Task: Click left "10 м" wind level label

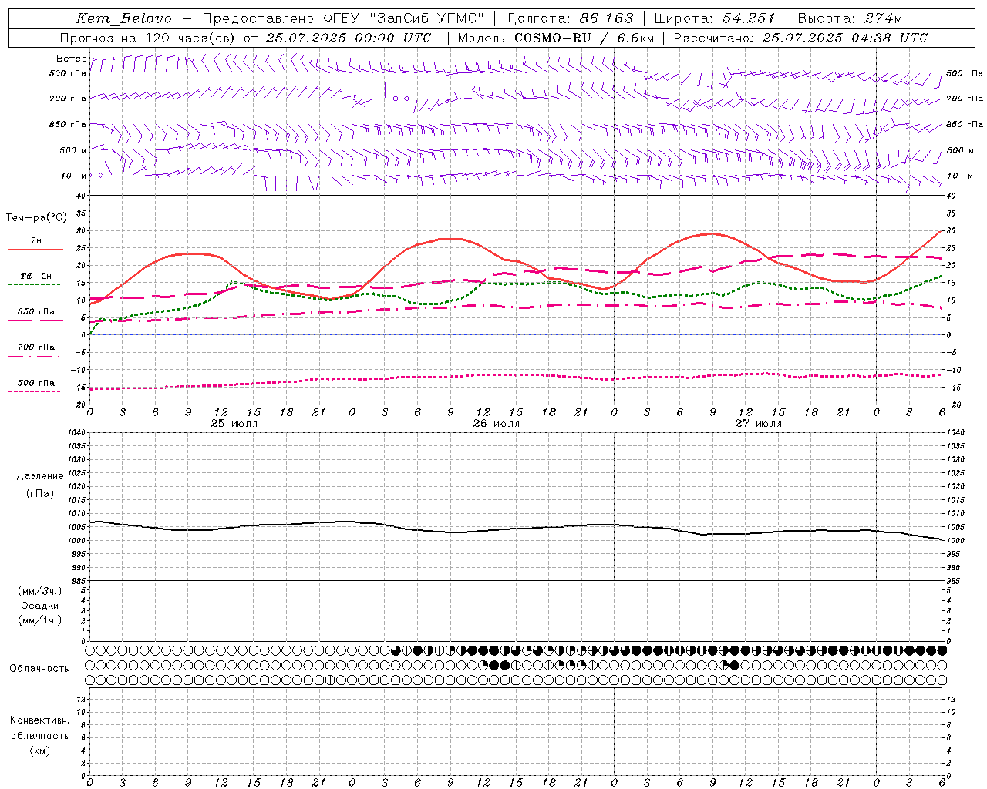Action: (x=73, y=176)
